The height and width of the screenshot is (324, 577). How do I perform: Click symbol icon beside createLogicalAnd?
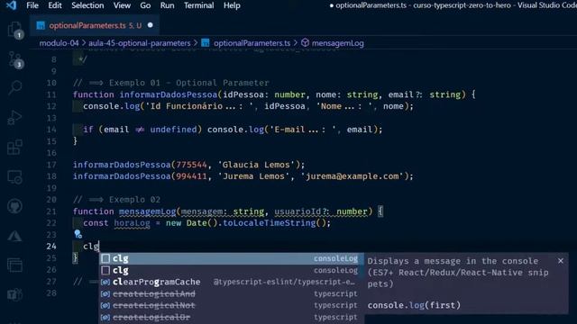coord(105,294)
